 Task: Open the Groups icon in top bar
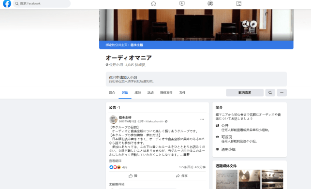[210, 3]
